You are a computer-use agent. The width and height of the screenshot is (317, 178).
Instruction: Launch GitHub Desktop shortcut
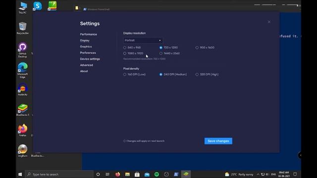point(23,50)
